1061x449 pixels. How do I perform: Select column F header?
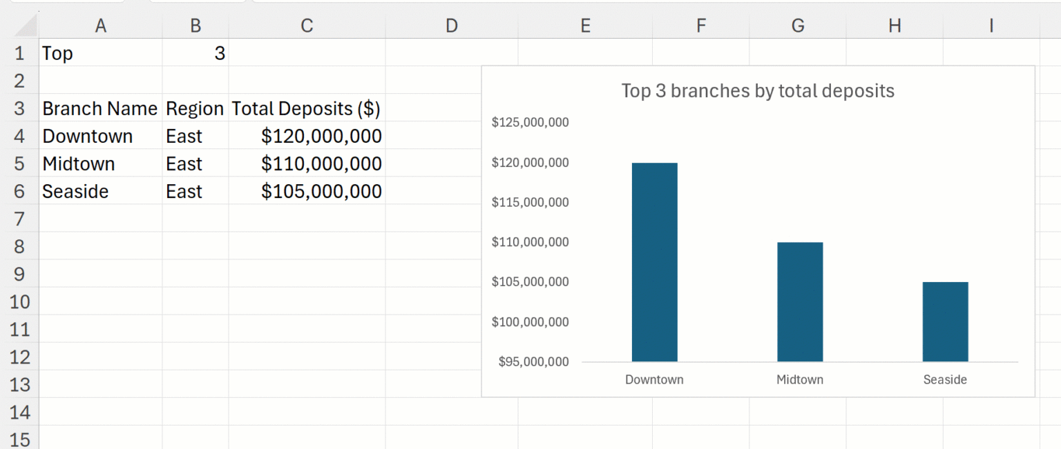point(700,26)
